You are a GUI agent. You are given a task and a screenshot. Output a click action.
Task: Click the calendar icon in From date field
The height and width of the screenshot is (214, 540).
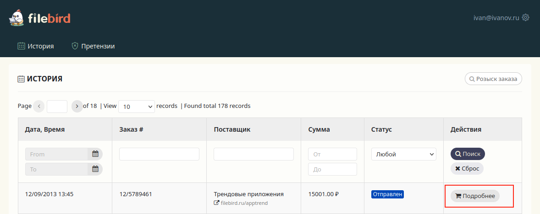95,154
